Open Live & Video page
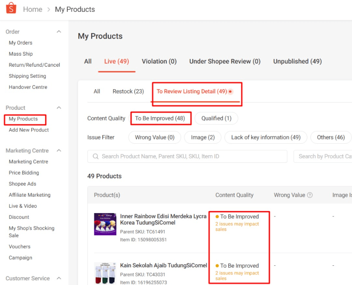Screen dimensions: 352x285 coord(23,206)
